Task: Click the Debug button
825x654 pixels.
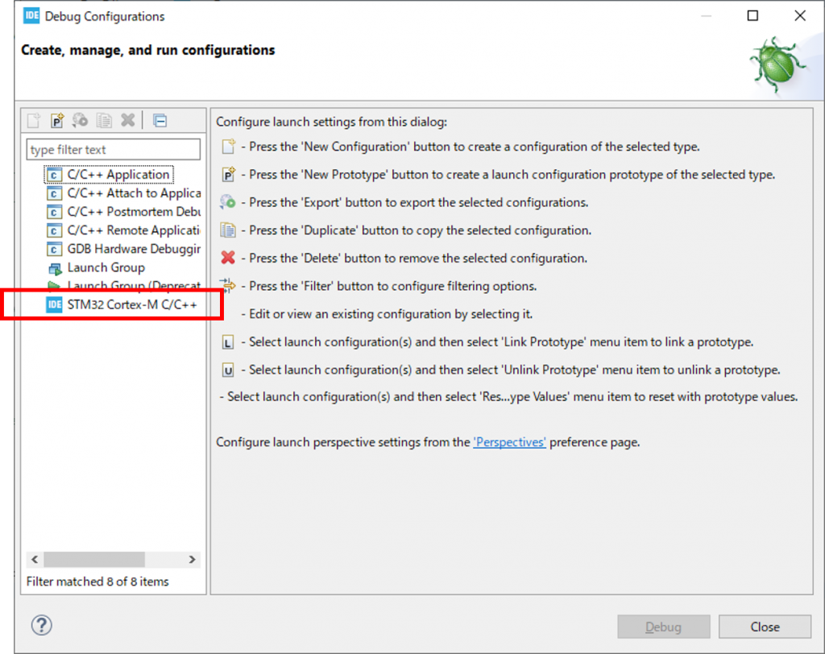Action: tap(664, 627)
